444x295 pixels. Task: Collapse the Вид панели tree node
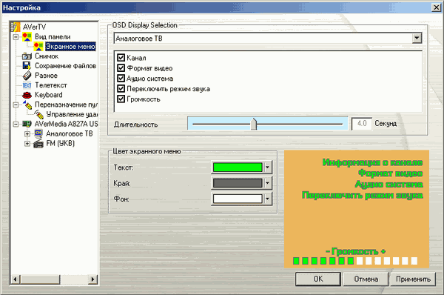[16, 37]
